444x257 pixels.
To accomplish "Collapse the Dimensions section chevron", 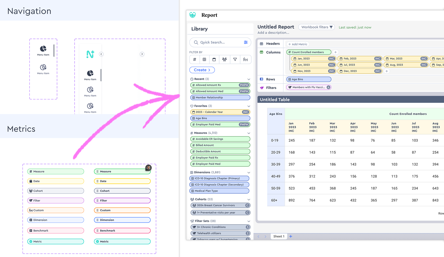I will (x=249, y=173).
